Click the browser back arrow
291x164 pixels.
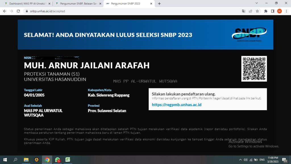click(x=5, y=11)
